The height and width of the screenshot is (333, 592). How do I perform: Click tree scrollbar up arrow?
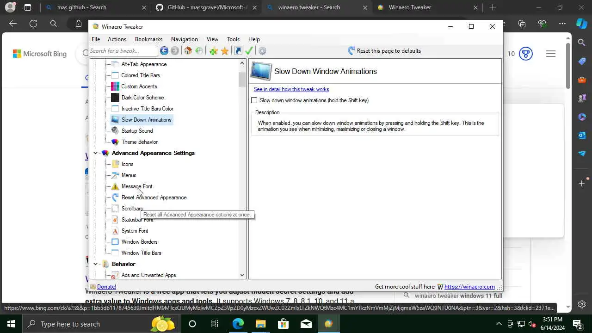point(242,63)
